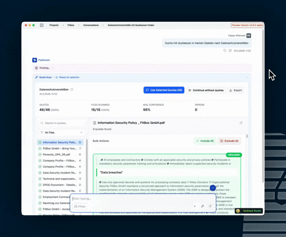Open PDF in external view icon

[x=241, y=123]
